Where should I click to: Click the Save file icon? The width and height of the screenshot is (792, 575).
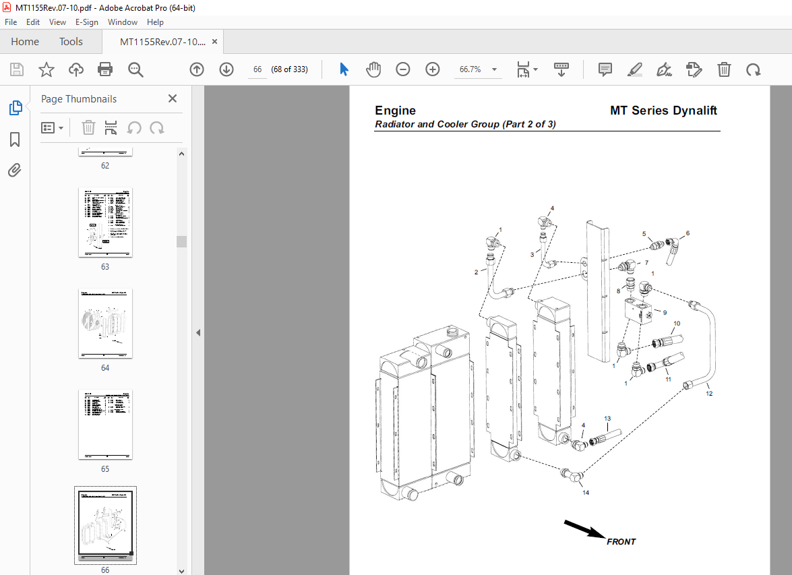coord(17,69)
